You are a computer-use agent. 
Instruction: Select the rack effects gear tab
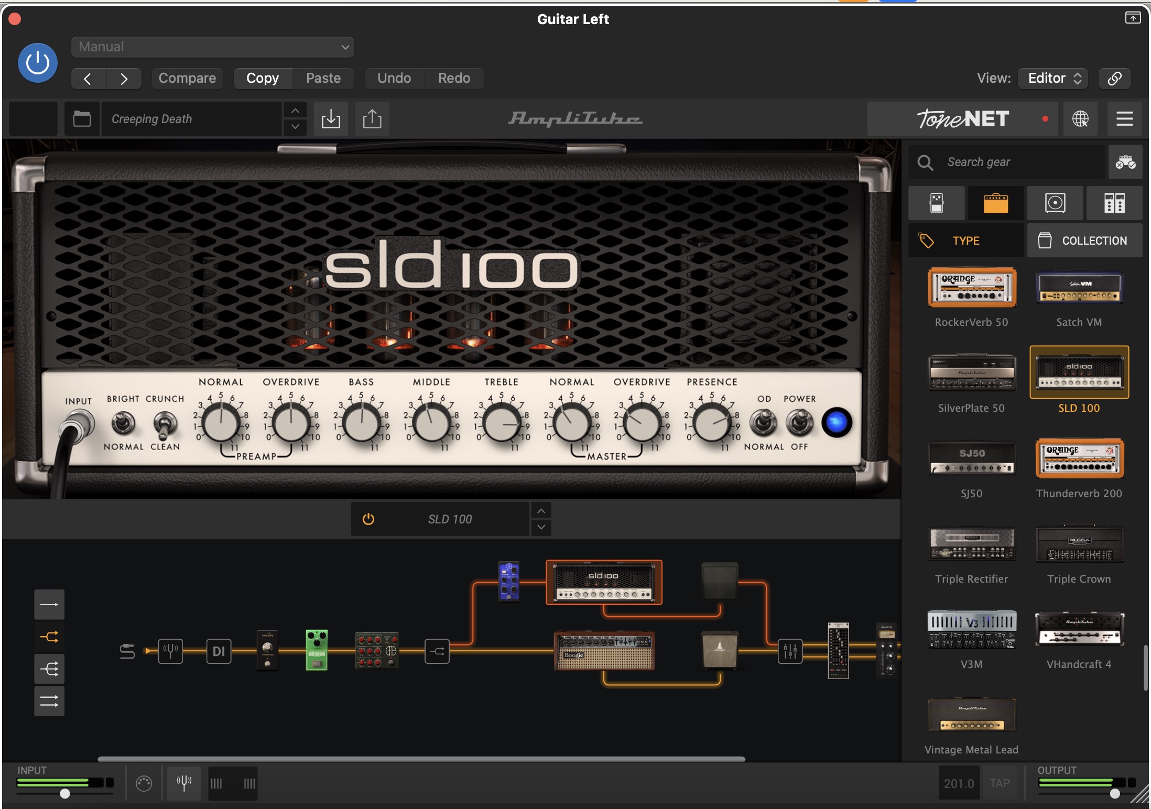click(1114, 203)
